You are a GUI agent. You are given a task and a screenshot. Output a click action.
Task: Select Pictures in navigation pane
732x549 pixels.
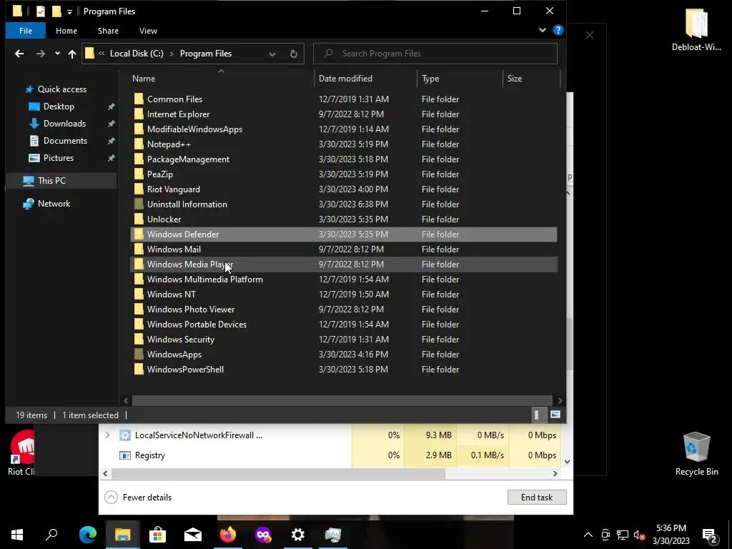59,158
